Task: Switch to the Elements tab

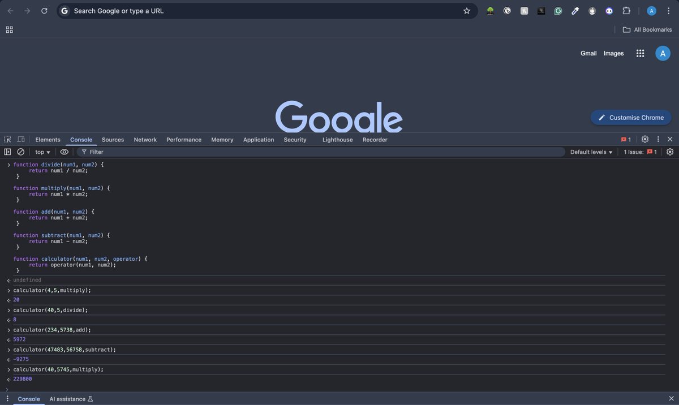Action: click(48, 140)
